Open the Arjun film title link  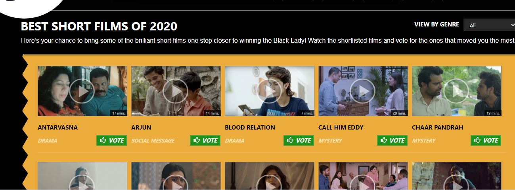point(141,128)
